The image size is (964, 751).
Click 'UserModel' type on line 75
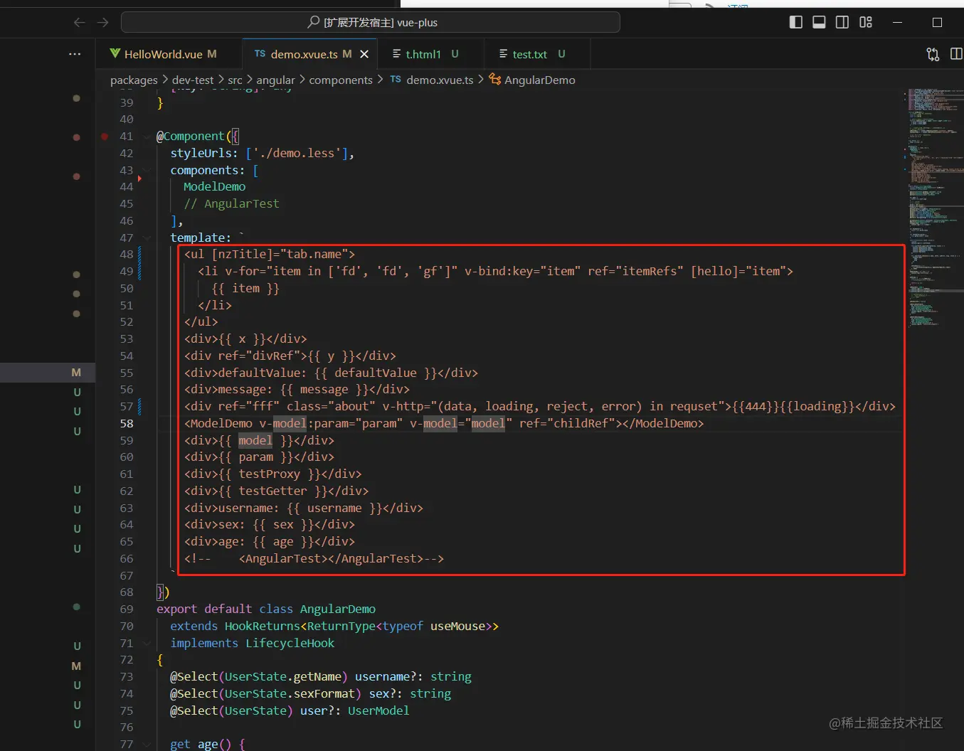click(x=378, y=711)
